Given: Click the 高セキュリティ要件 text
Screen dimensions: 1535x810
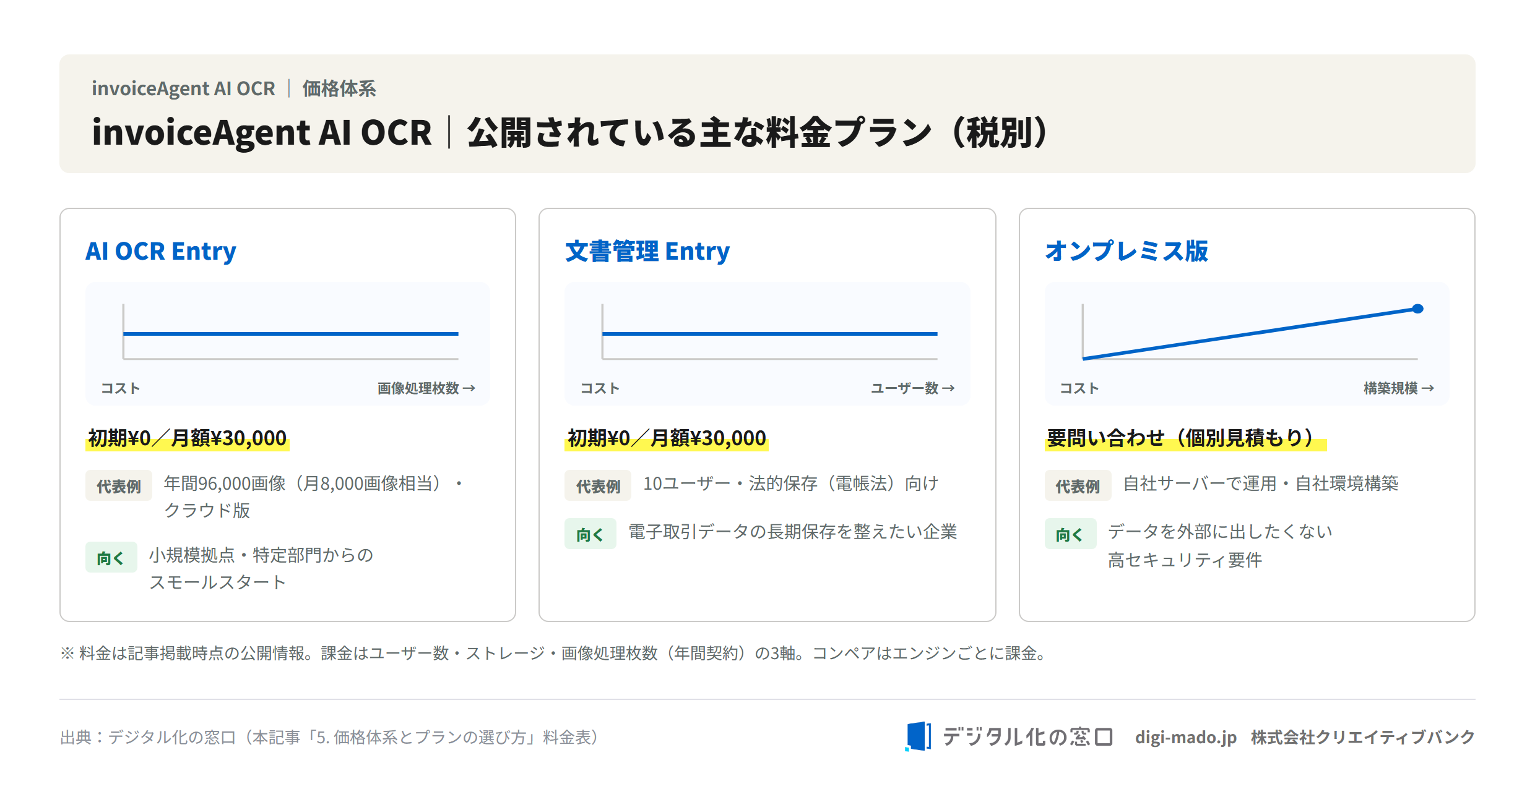Looking at the screenshot, I should tap(1185, 560).
